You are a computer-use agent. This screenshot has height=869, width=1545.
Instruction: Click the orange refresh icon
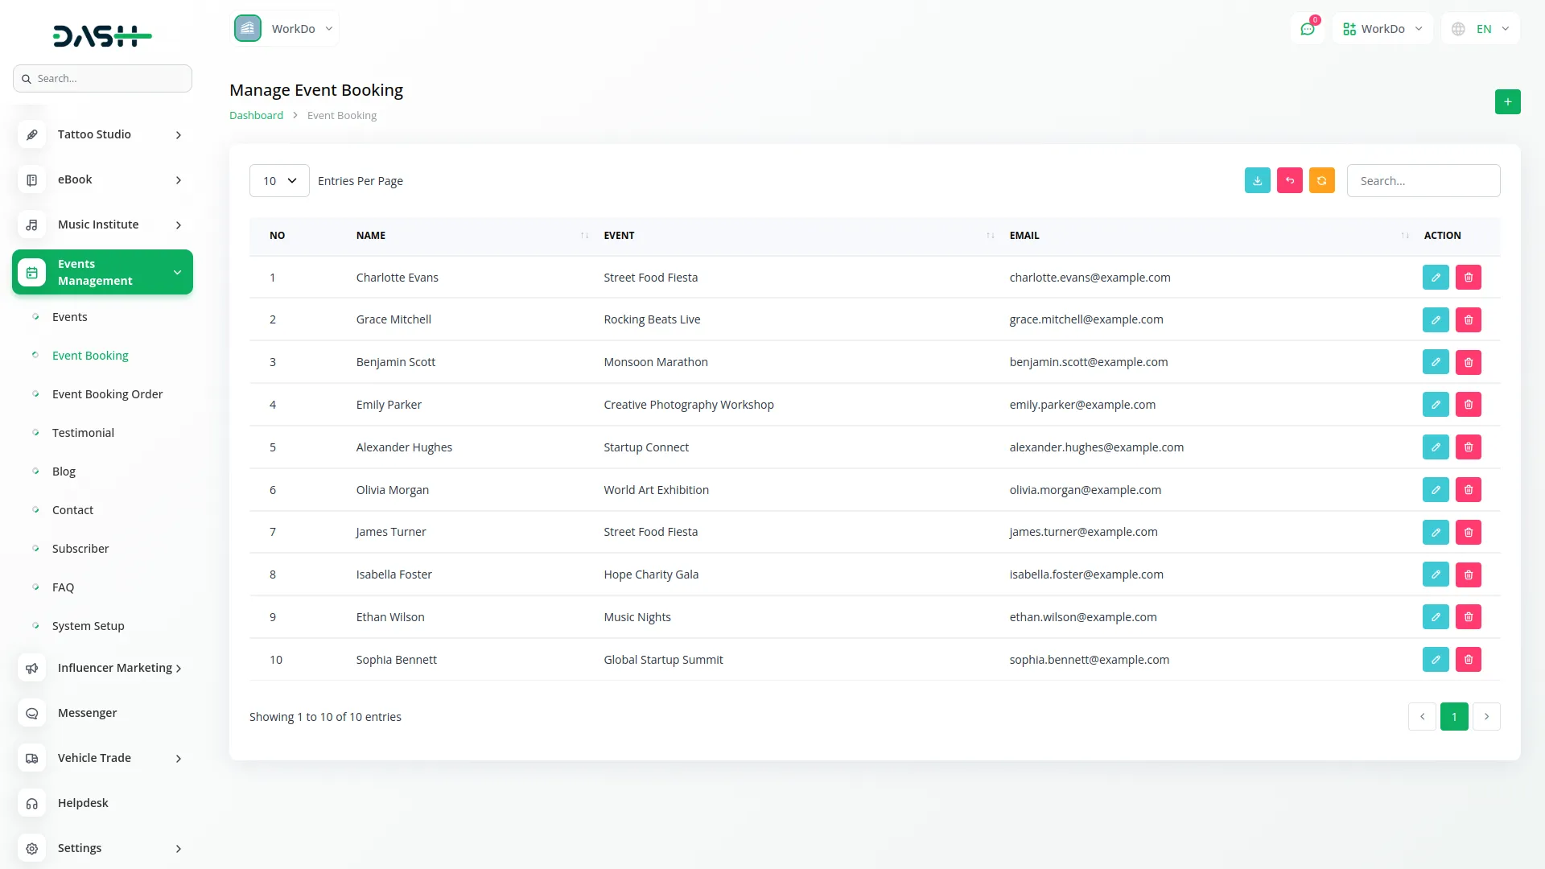pyautogui.click(x=1321, y=181)
